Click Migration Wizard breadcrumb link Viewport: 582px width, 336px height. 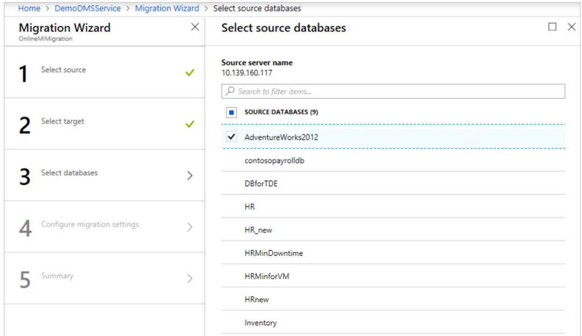tap(167, 9)
